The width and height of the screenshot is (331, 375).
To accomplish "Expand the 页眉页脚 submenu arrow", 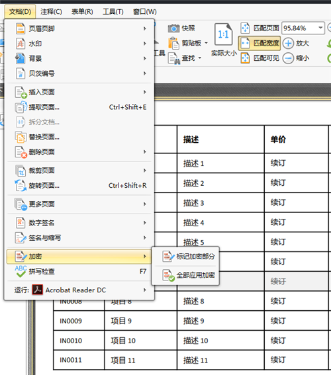I will pyautogui.click(x=145, y=28).
